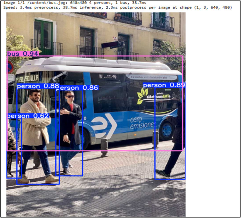Click the 'person 0.62' detection label

click(x=28, y=116)
